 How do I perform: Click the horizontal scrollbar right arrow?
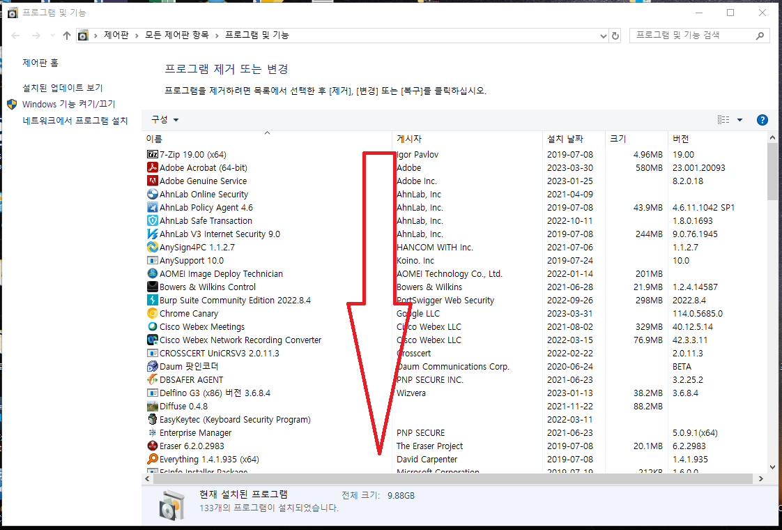point(760,479)
